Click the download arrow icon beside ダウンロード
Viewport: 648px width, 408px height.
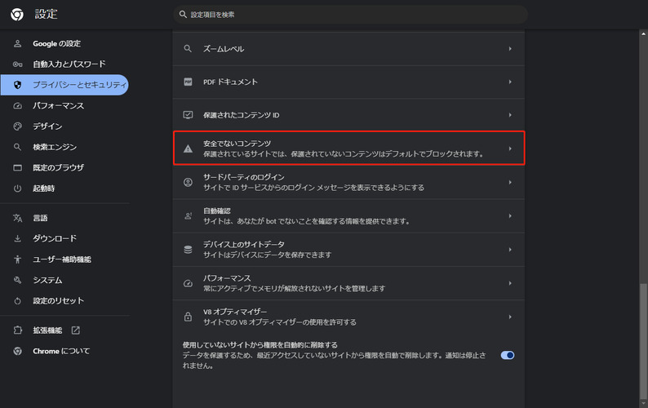click(x=17, y=238)
